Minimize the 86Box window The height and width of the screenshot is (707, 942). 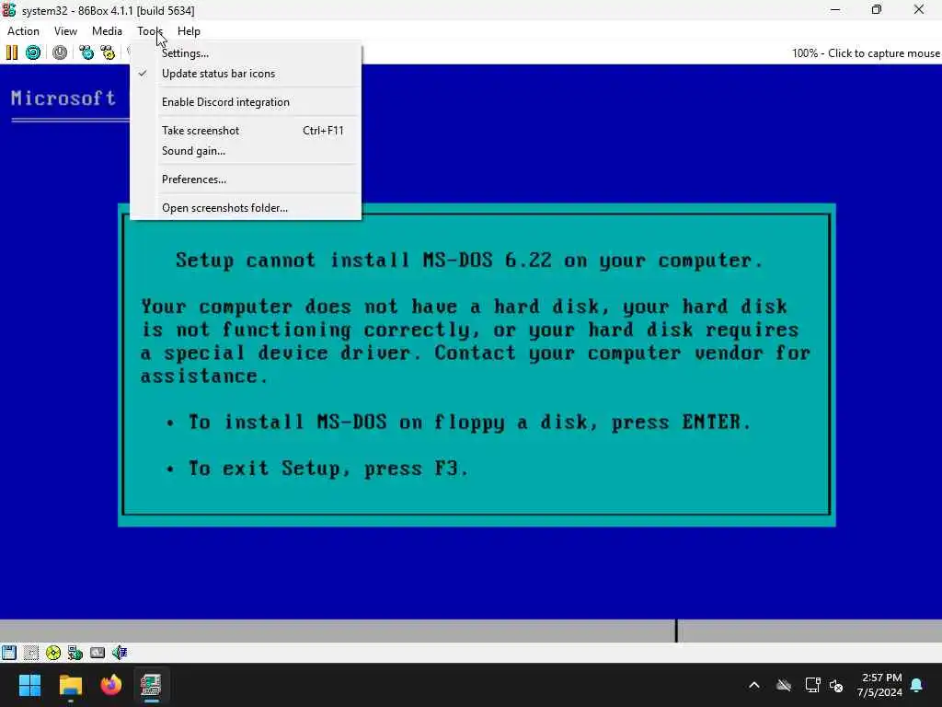[x=835, y=10]
